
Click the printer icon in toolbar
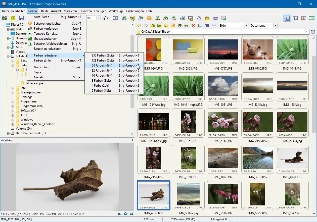tap(215, 18)
